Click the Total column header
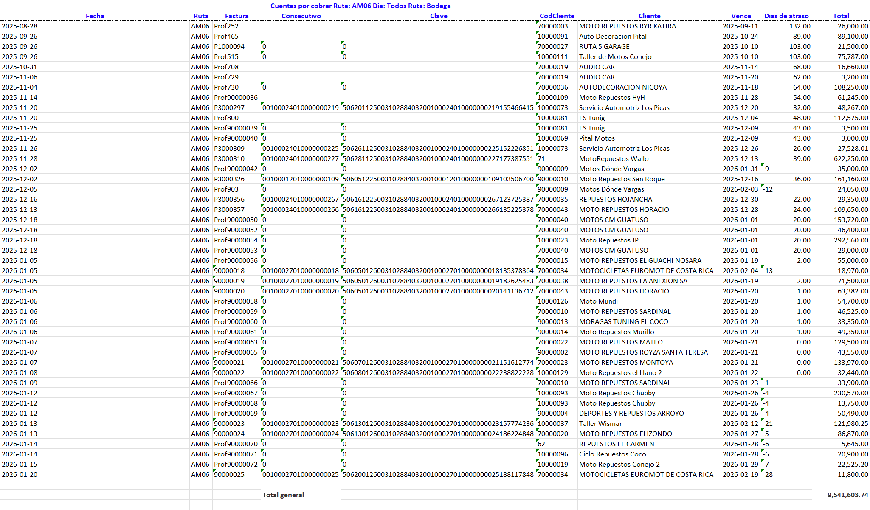 (x=841, y=16)
